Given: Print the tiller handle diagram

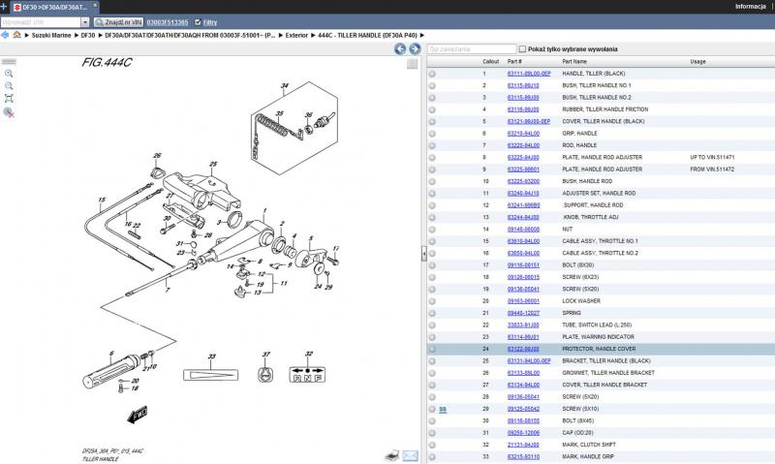Looking at the screenshot, I should pyautogui.click(x=391, y=454).
